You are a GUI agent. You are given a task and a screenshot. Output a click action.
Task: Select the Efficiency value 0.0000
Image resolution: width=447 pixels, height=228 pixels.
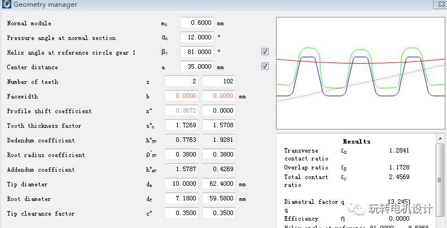[x=399, y=218]
